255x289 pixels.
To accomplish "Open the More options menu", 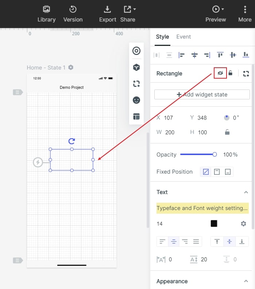I will point(245,14).
